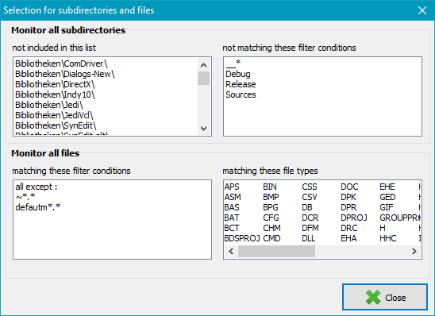Select the Debug filter condition

[x=238, y=74]
